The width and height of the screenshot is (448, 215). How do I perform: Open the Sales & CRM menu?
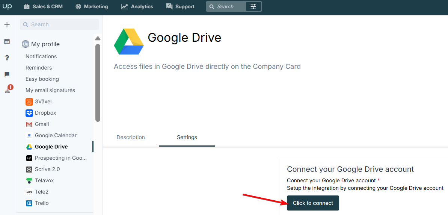click(x=43, y=6)
